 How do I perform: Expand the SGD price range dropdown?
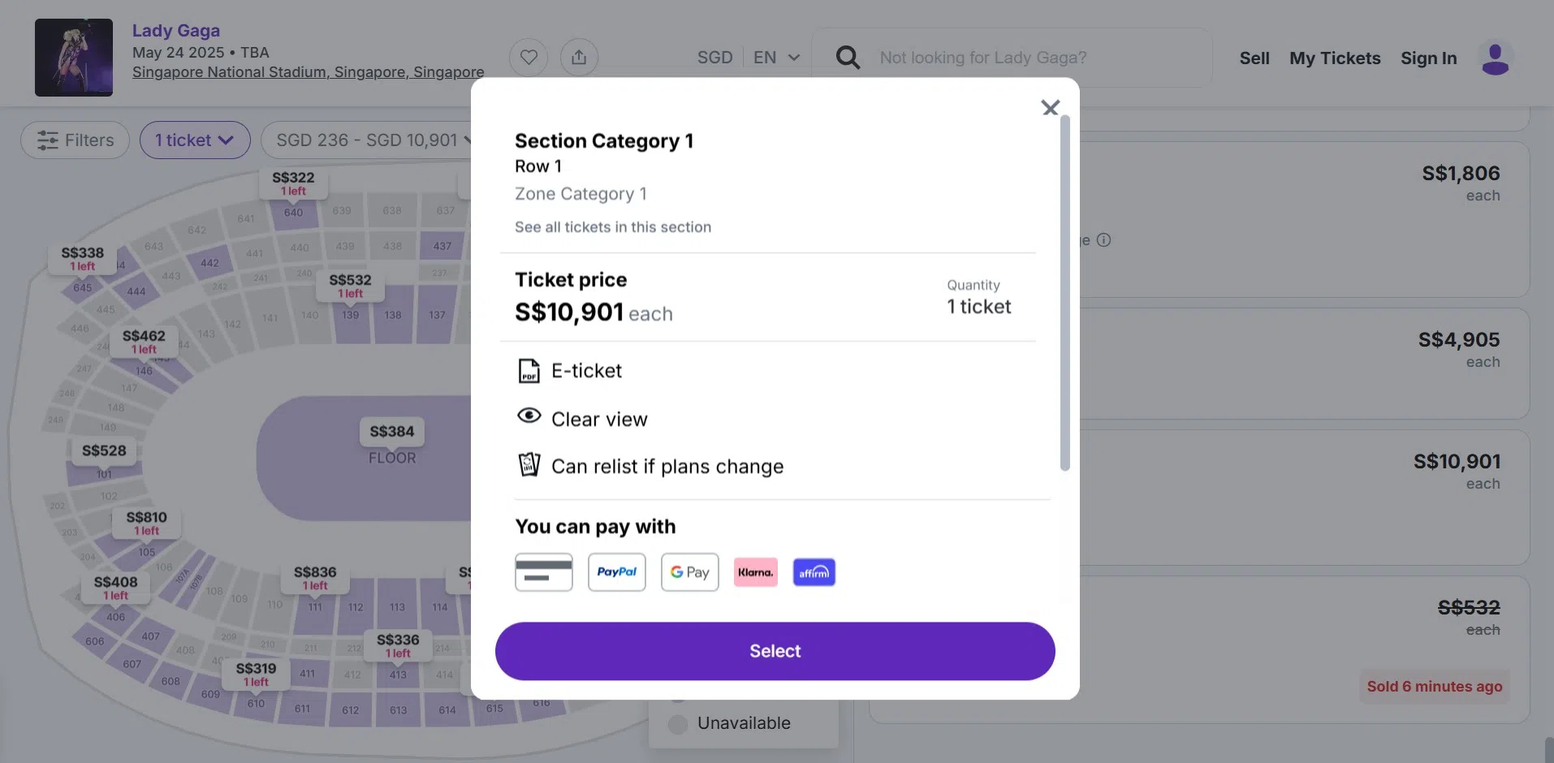click(x=369, y=140)
